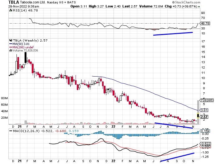Click the year 22 label on price x-axis

113,126
